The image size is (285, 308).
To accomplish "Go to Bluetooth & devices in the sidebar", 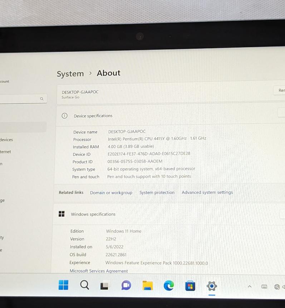I will click(6, 140).
